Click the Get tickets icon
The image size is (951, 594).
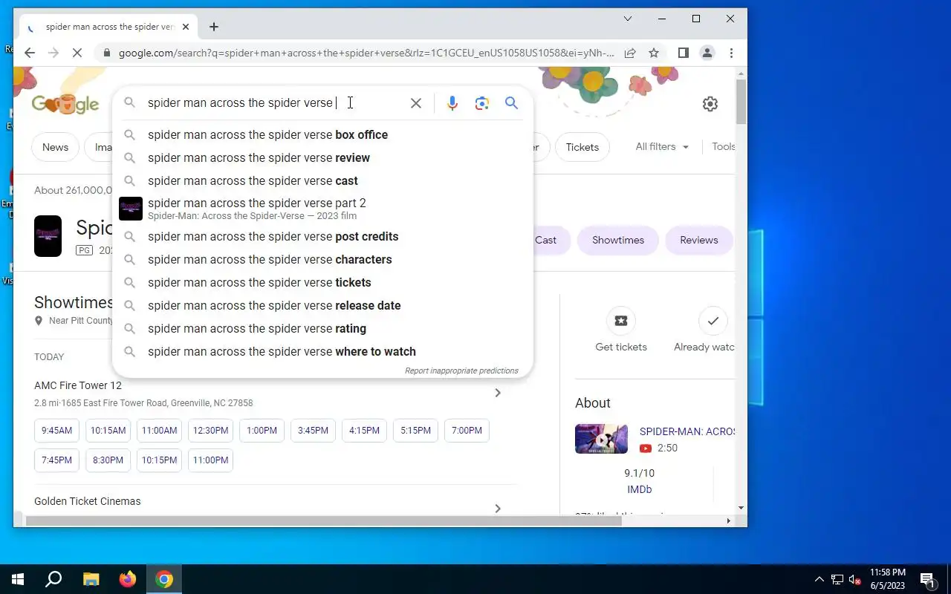click(621, 321)
